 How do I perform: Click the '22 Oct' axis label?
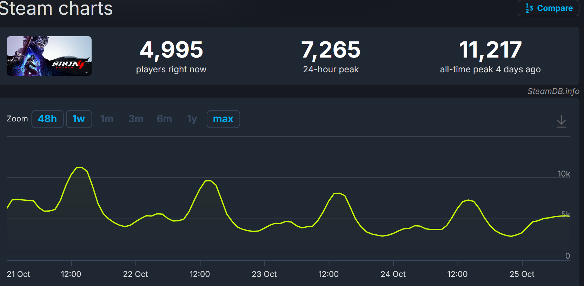pos(135,274)
